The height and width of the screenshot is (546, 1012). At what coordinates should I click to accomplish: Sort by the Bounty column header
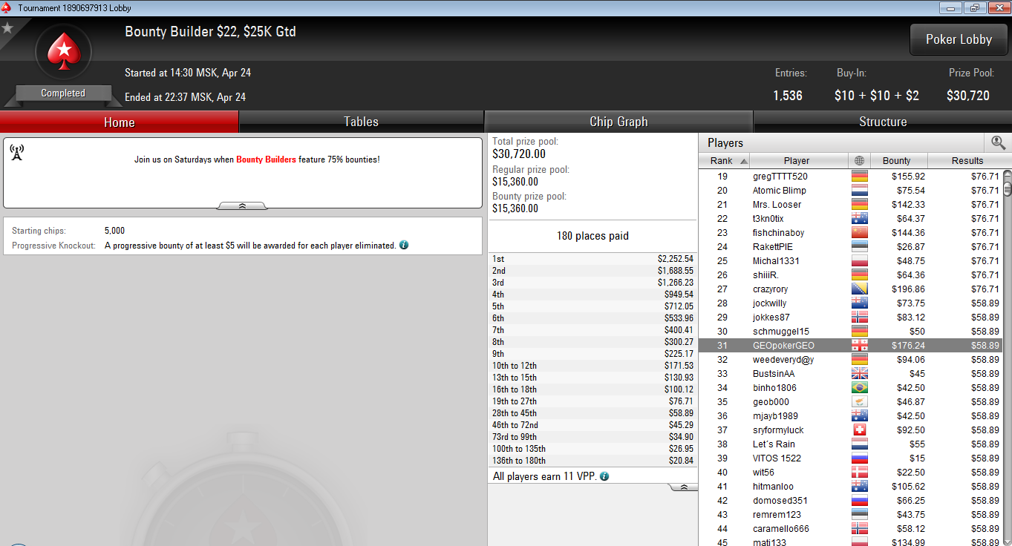pos(896,160)
